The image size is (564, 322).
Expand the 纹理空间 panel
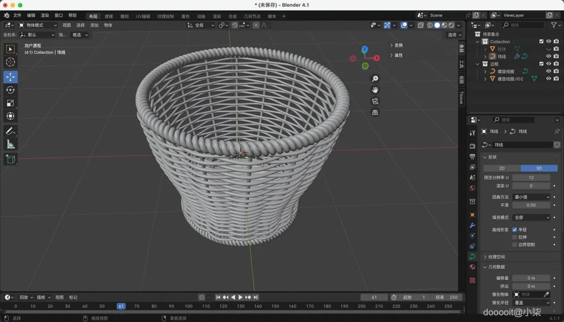[496, 257]
